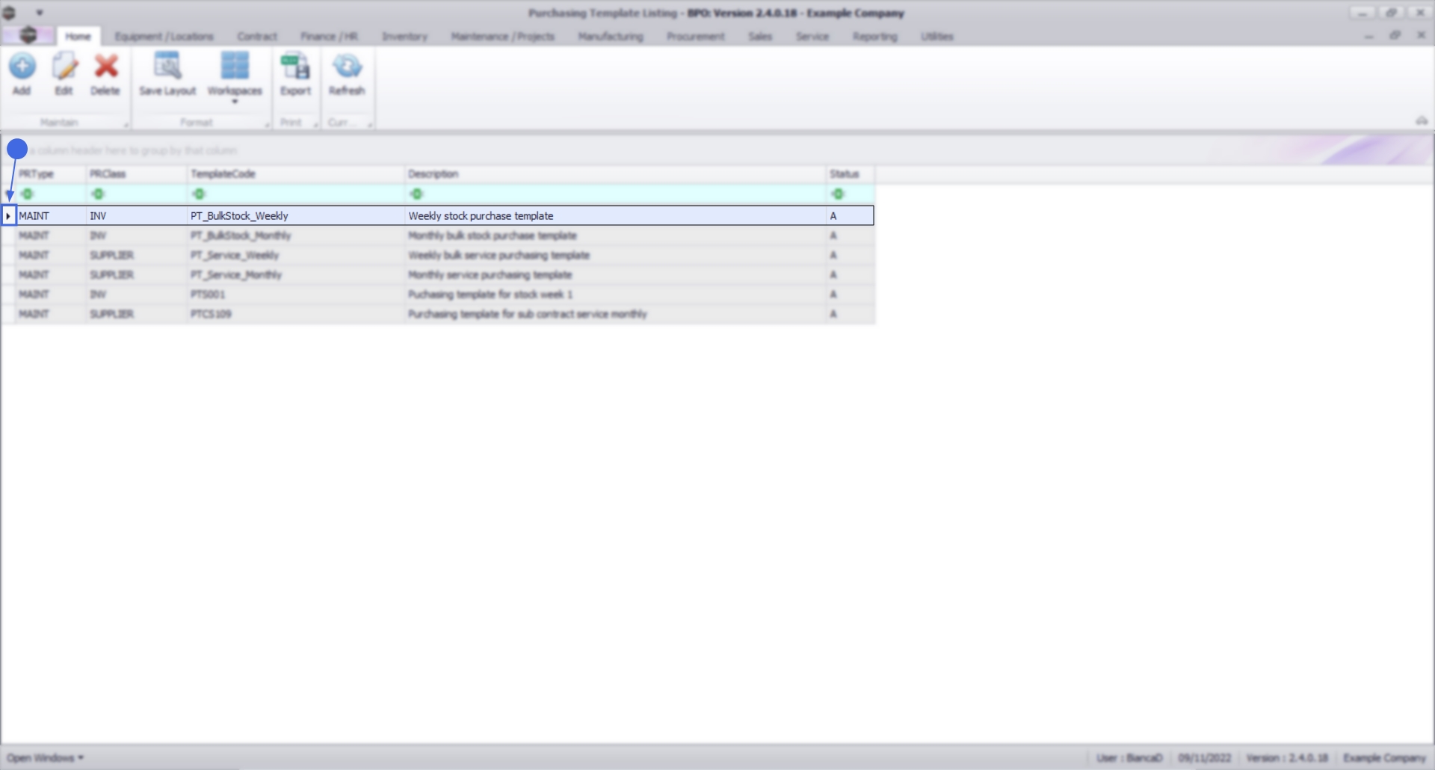The width and height of the screenshot is (1435, 770).
Task: Open the Maintenance / Projects tab
Action: point(502,36)
